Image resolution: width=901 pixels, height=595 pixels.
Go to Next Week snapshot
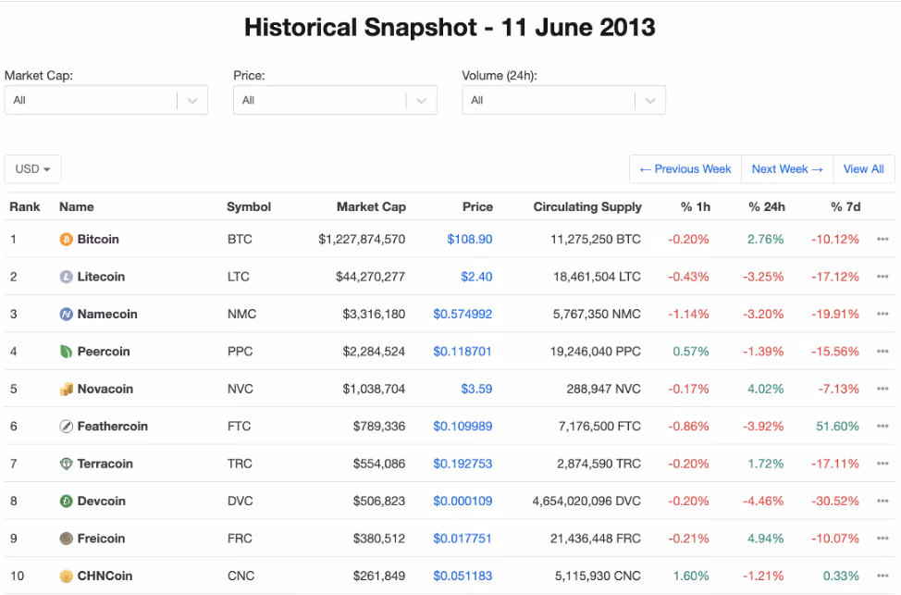[x=787, y=169]
